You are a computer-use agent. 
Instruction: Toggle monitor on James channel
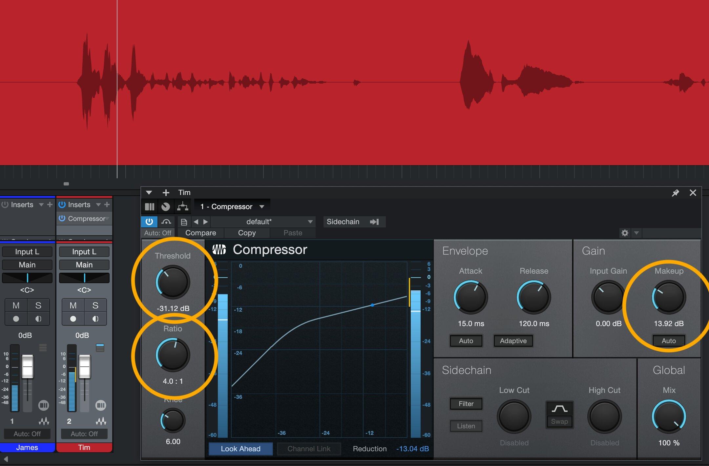tap(38, 319)
